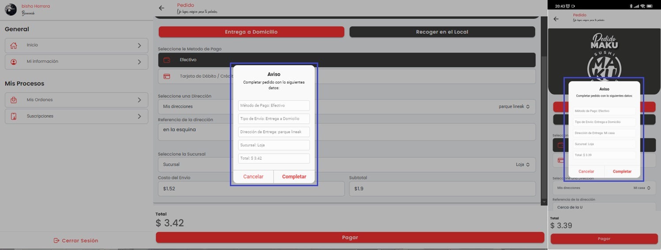This screenshot has height=250, width=661.
Task: Go back using the desktop Pedido arrow
Action: (x=161, y=8)
